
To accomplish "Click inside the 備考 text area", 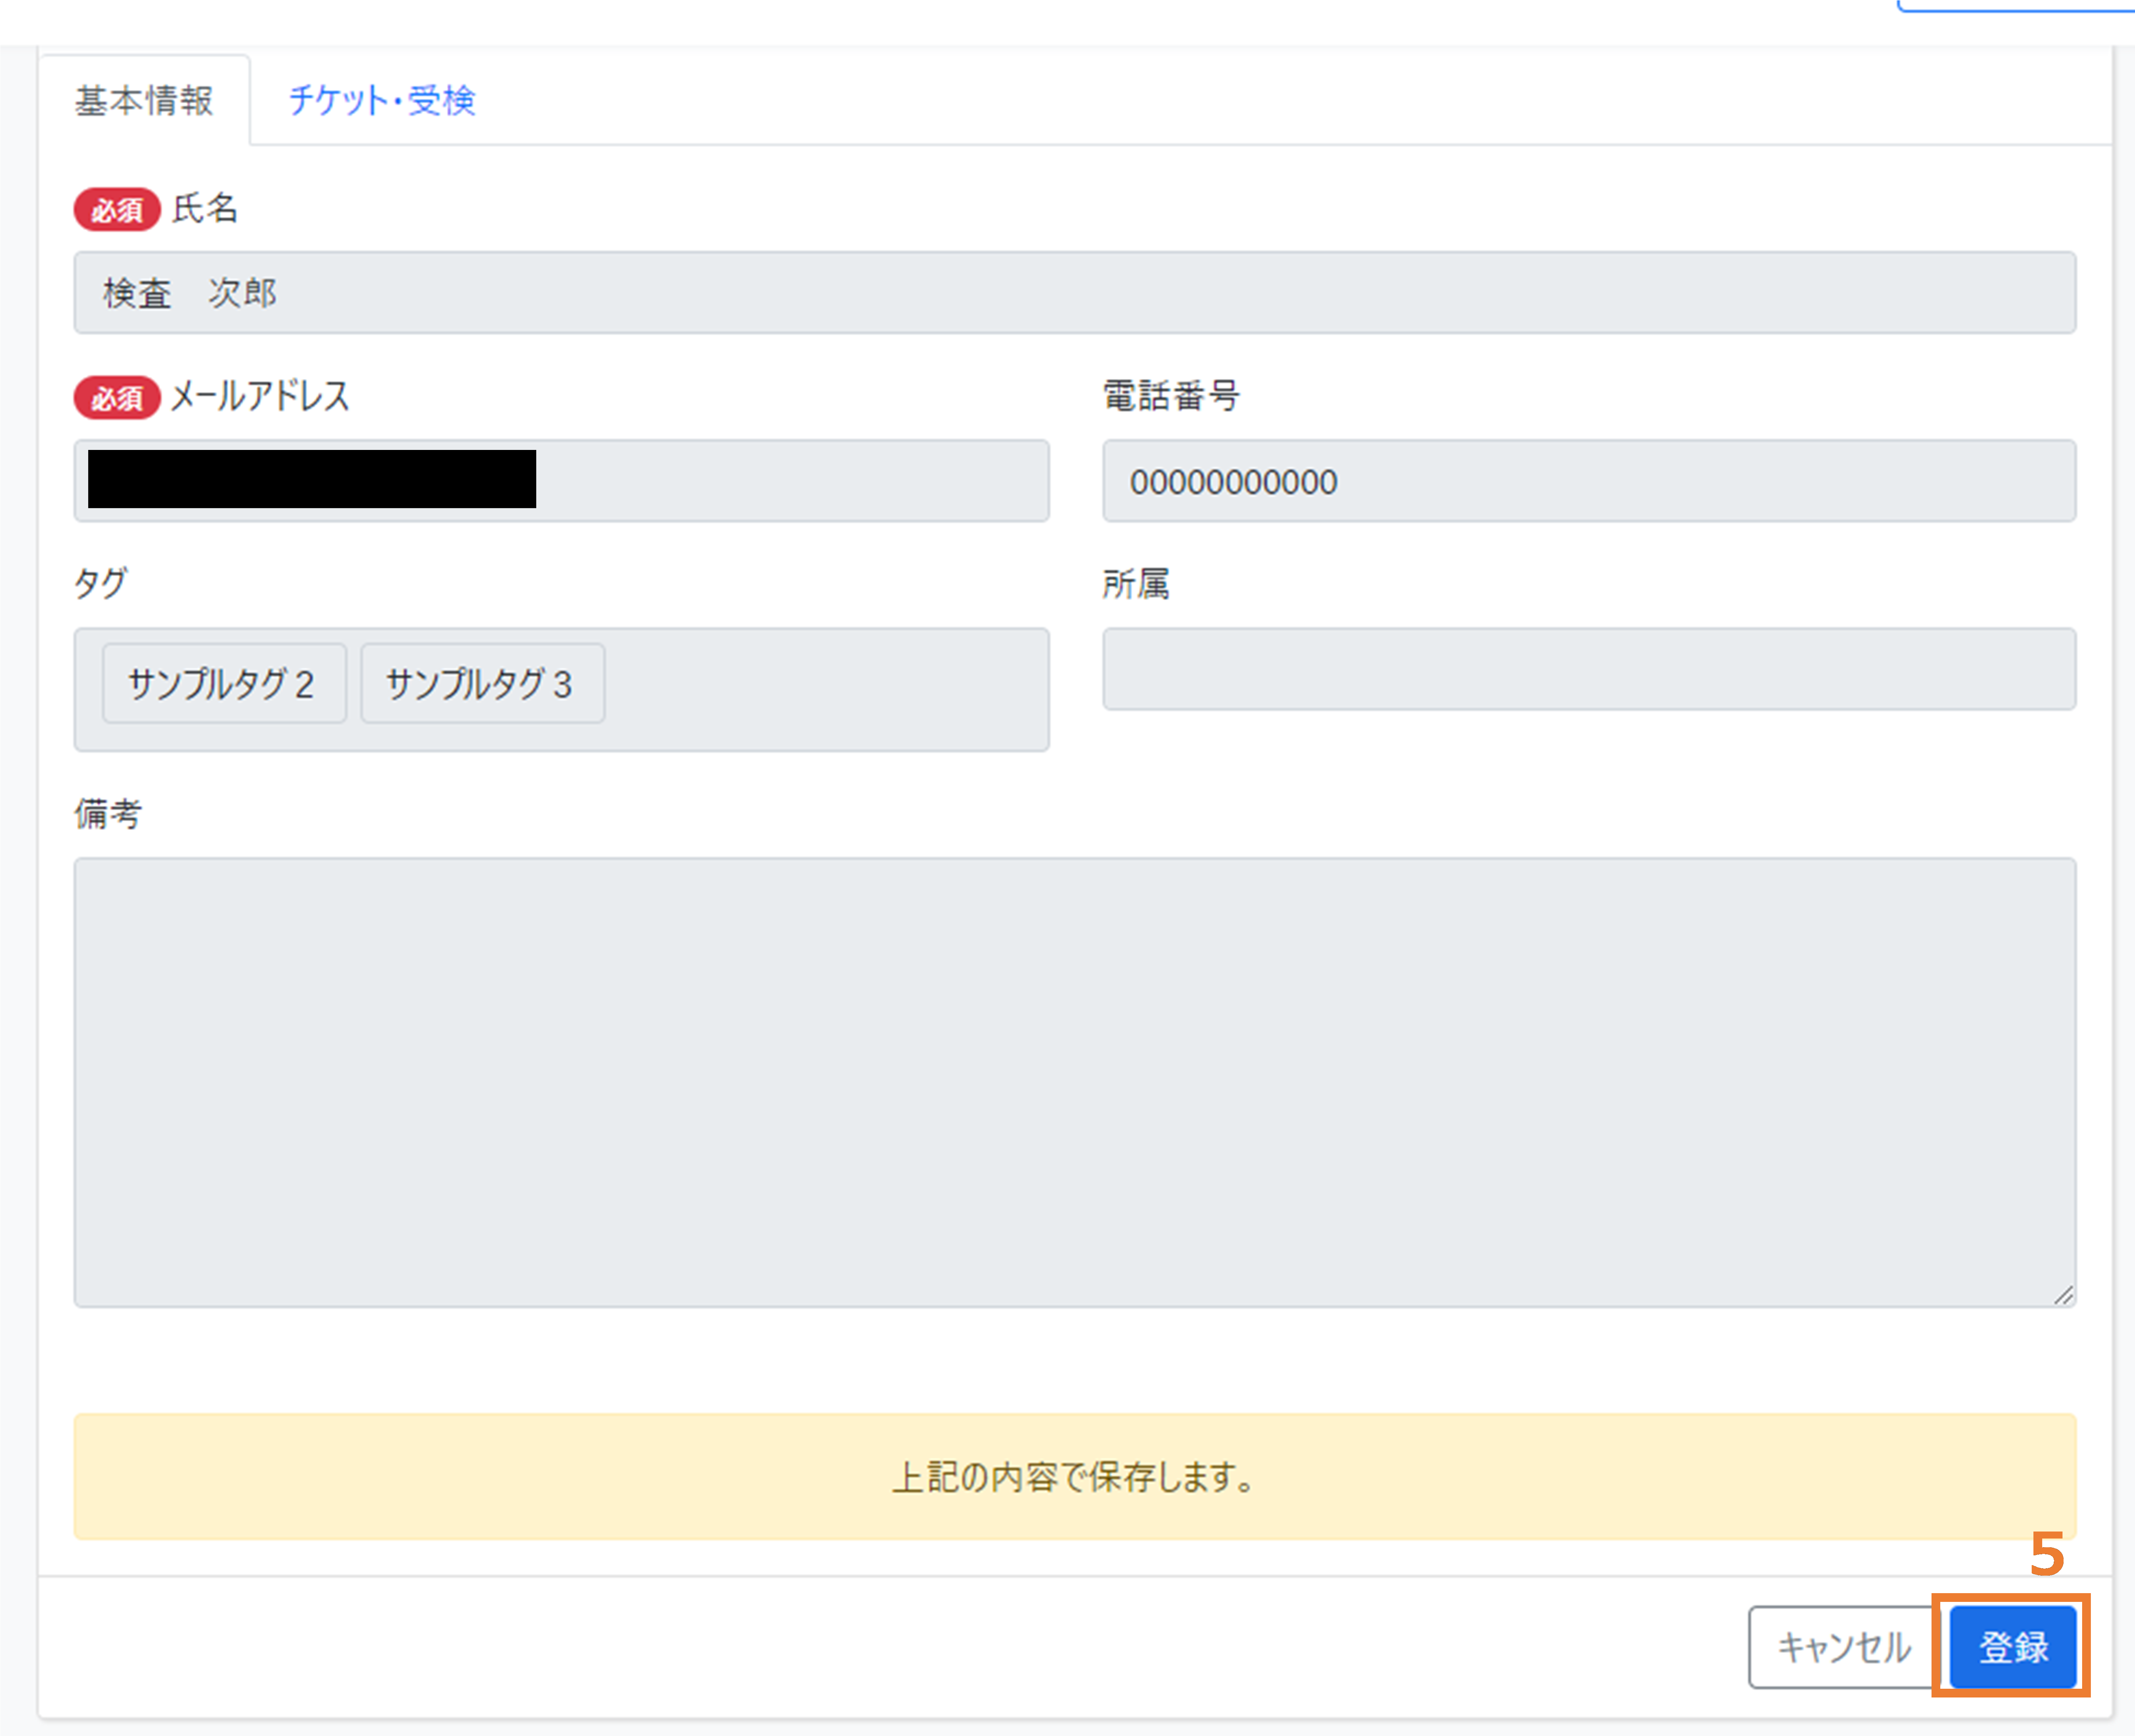I will [x=1075, y=1082].
